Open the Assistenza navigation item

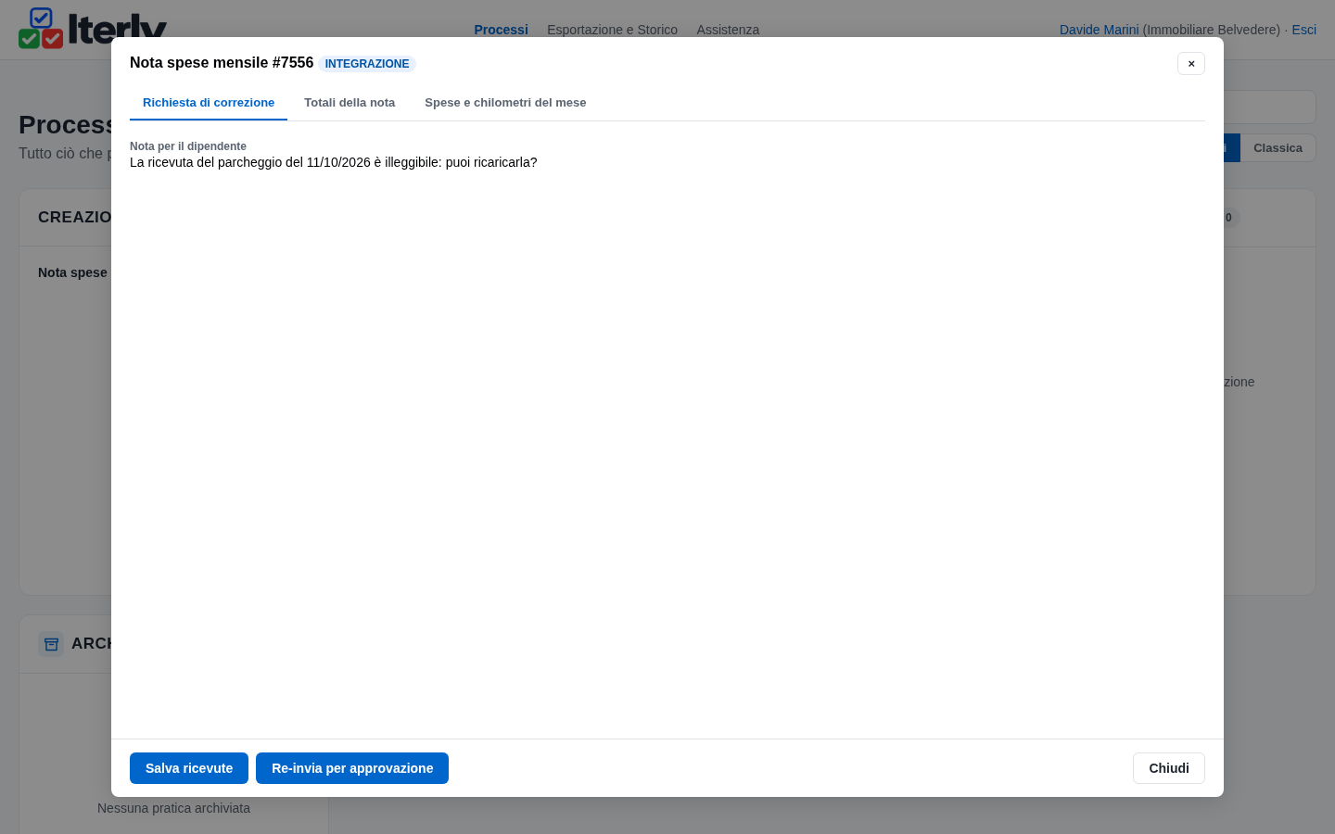[x=728, y=30]
